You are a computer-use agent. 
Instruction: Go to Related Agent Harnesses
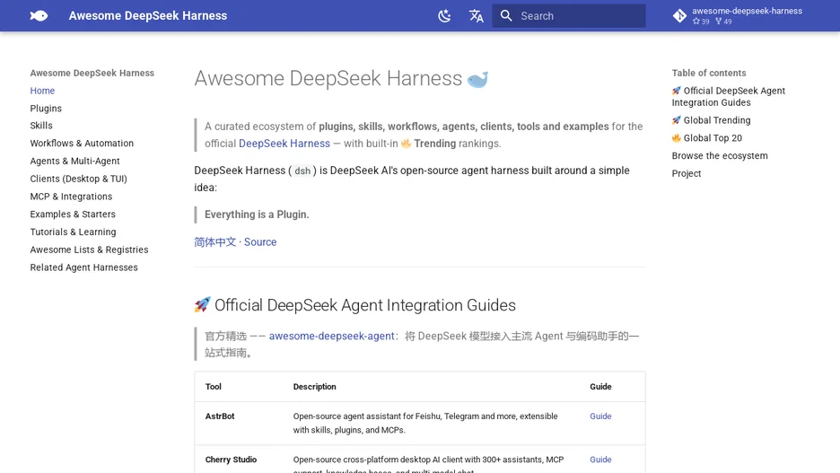pos(83,267)
